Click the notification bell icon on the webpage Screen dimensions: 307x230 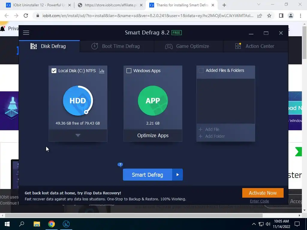2,28
